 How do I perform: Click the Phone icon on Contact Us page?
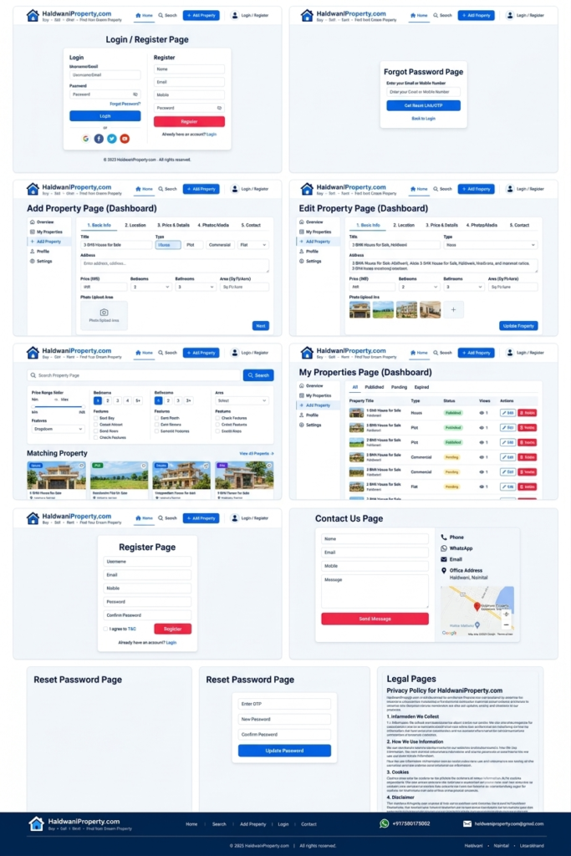444,538
